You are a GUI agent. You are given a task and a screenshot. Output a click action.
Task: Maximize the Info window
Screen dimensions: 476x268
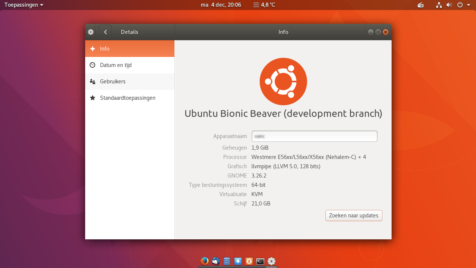[x=378, y=32]
